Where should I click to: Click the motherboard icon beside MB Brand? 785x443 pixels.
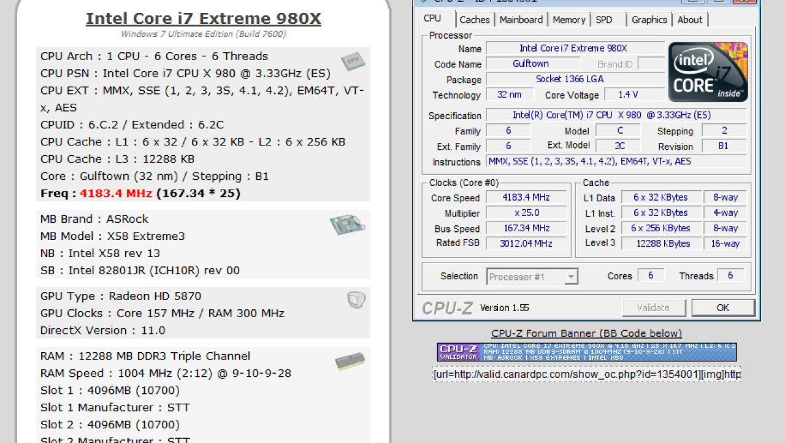[x=347, y=225]
